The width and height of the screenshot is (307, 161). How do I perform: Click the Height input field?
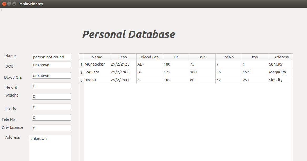51,86
